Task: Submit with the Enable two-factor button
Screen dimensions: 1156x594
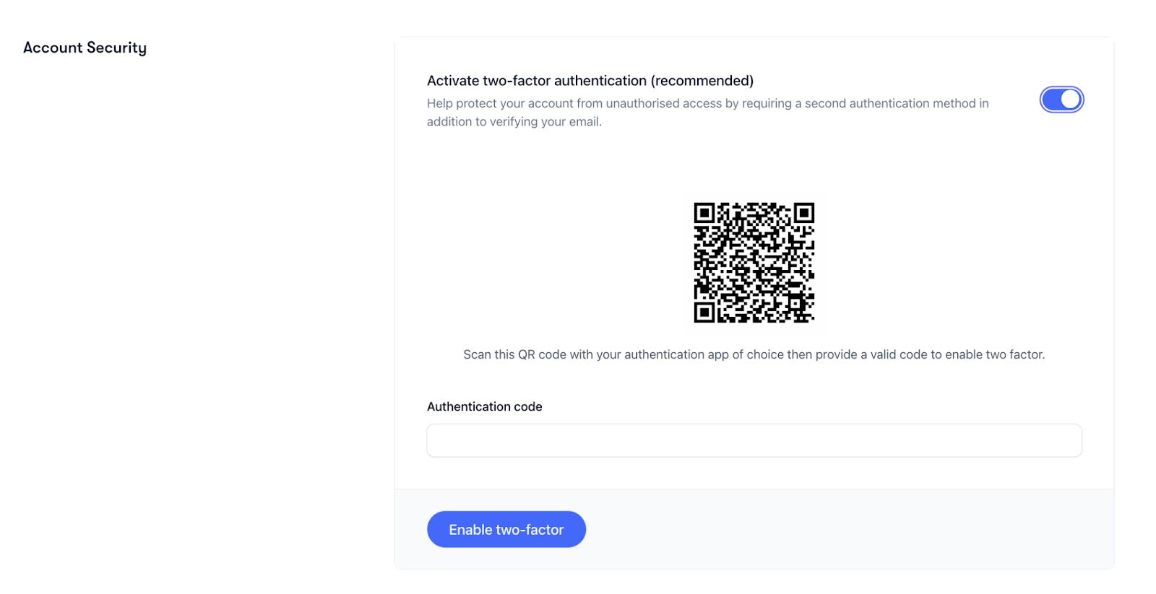Action: [x=506, y=529]
